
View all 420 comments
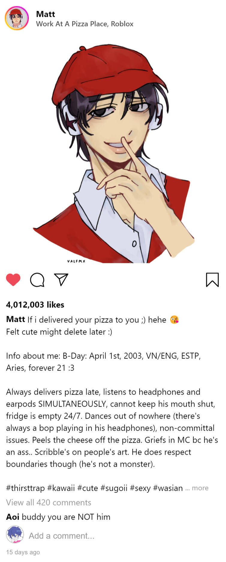(x=49, y=502)
